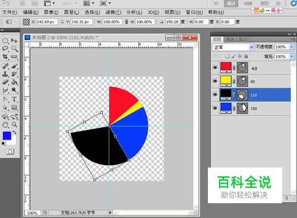The width and height of the screenshot is (297, 218).
Task: Switch to the 通道 channels tab
Action: [x=230, y=39]
